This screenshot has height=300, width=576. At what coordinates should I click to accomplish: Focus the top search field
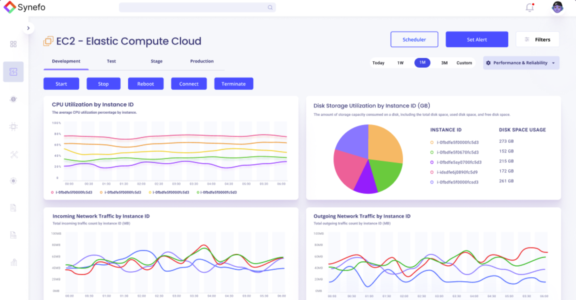(197, 7)
